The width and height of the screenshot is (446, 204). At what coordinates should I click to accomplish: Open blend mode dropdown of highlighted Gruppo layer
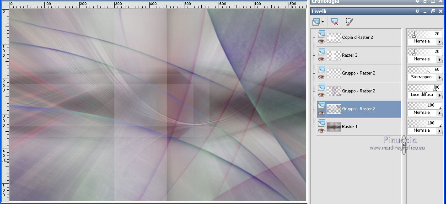pos(439,113)
